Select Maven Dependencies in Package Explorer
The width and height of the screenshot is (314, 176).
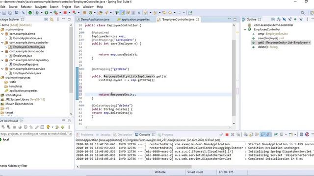pyautogui.click(x=19, y=104)
